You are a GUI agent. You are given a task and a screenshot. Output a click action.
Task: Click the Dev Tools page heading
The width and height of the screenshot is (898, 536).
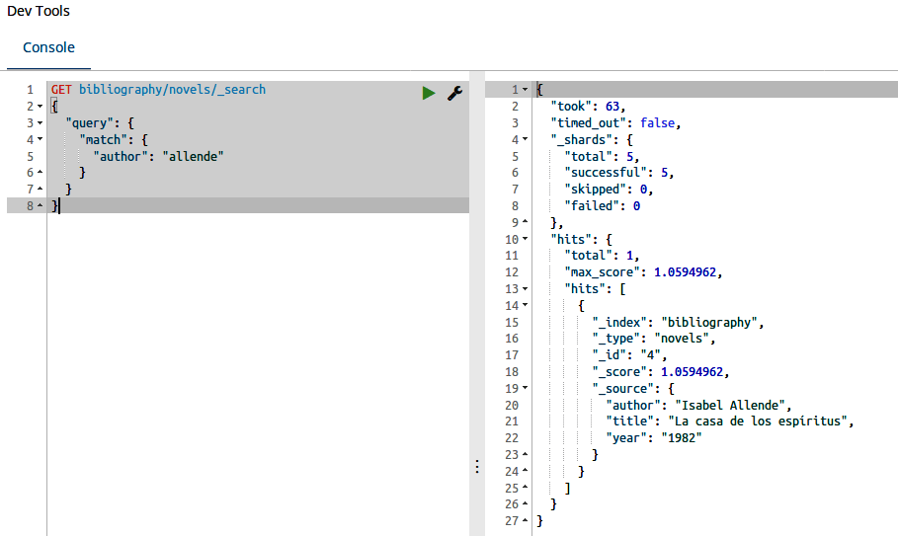click(39, 11)
